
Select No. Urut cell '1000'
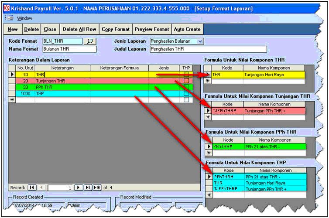tap(25, 93)
